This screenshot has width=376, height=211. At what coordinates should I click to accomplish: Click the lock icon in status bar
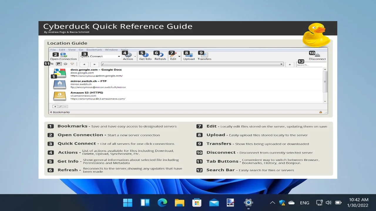[x=320, y=112]
